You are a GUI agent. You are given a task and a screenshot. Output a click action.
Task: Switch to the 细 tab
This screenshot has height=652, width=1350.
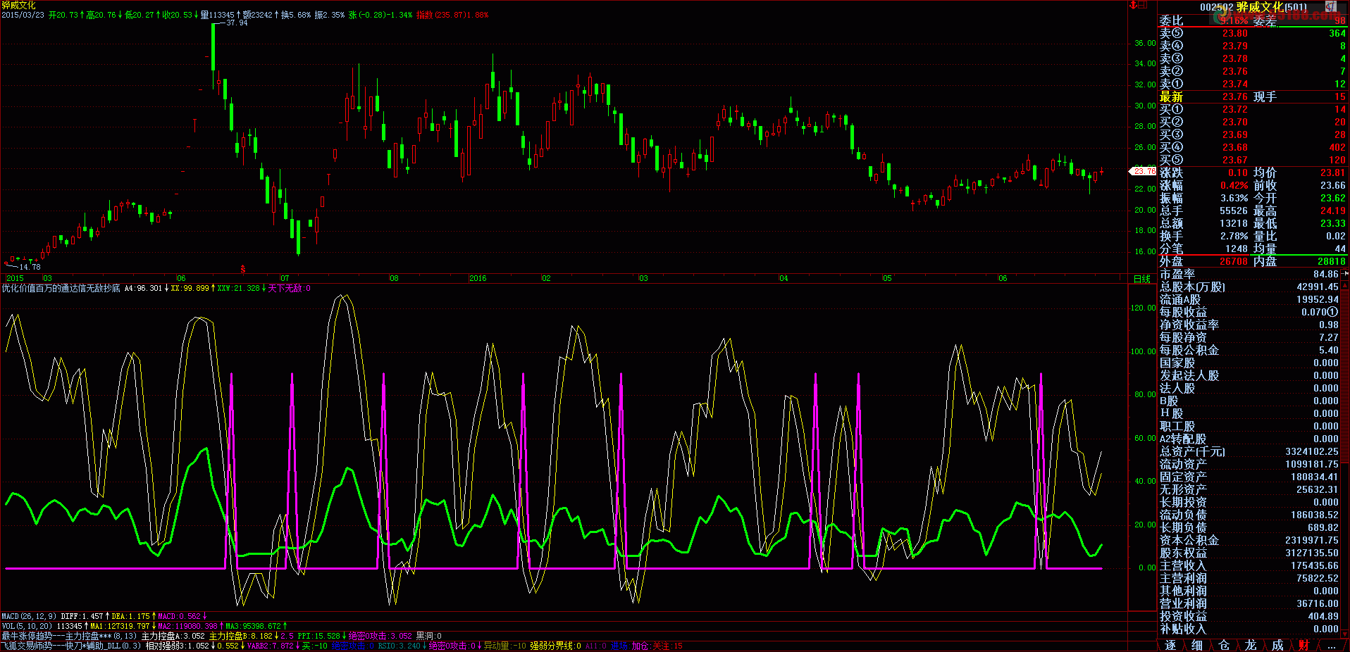pos(1197,645)
